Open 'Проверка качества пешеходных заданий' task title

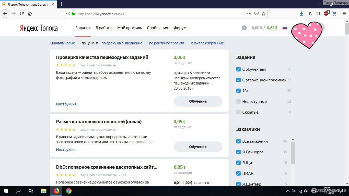pyautogui.click(x=102, y=57)
